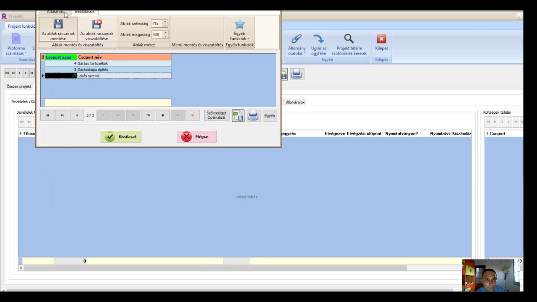Screen dimensions: 537x302
Task: Open Állomány csatolás paperclip in Projekt window
Action: click(x=297, y=45)
